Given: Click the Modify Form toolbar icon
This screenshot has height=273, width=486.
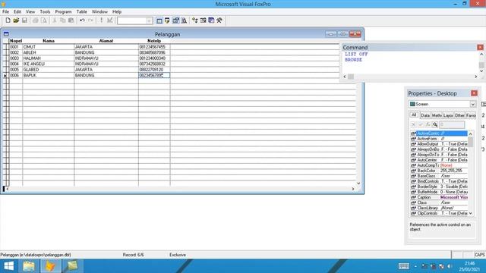Looking at the screenshot, I should point(109,20).
